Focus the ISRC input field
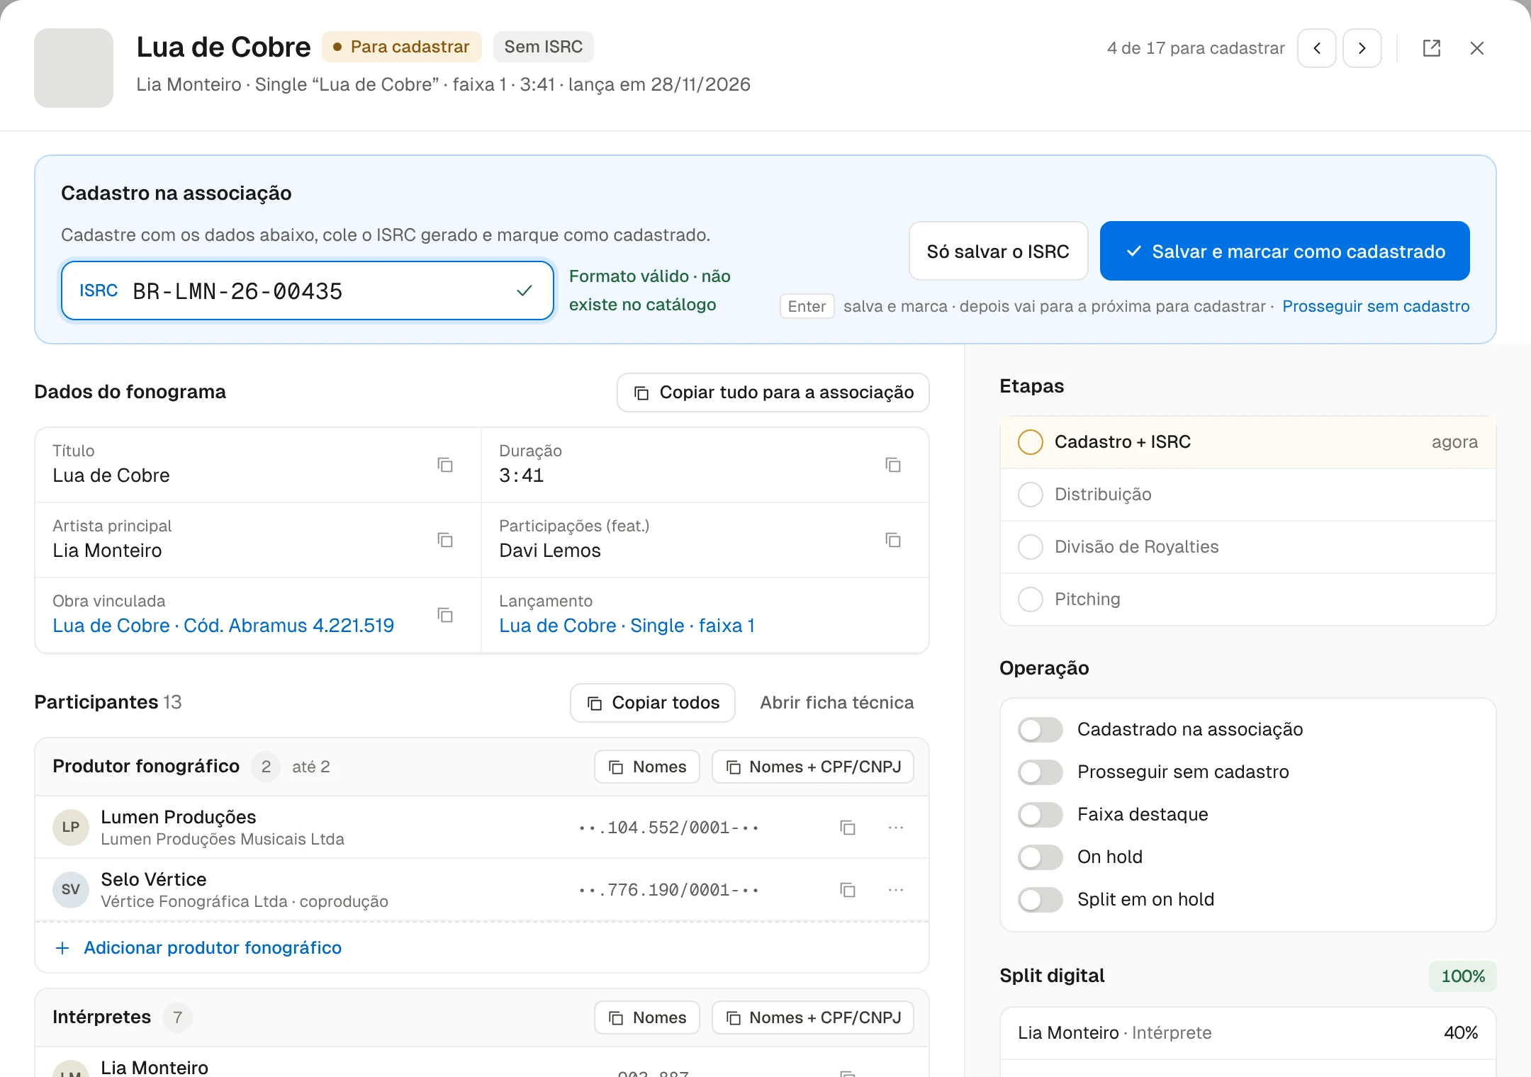Screen dimensions: 1531x1077 click(307, 291)
